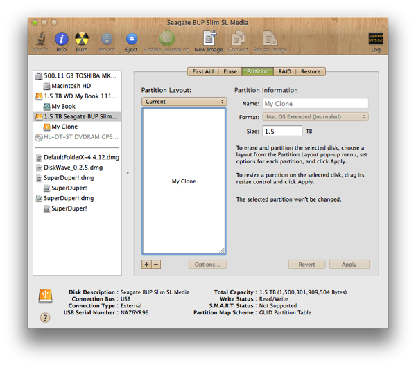Click the Options... button
This screenshot has width=416, height=367.
pyautogui.click(x=207, y=265)
